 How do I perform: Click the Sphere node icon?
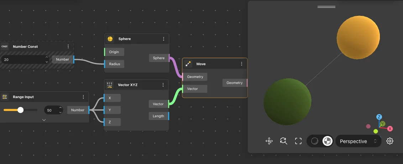(x=110, y=39)
